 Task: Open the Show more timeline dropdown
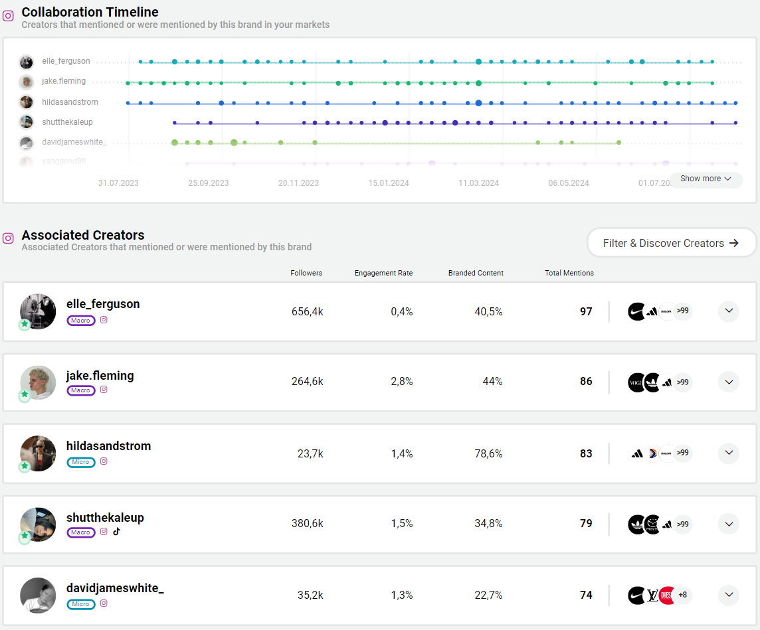pyautogui.click(x=706, y=179)
